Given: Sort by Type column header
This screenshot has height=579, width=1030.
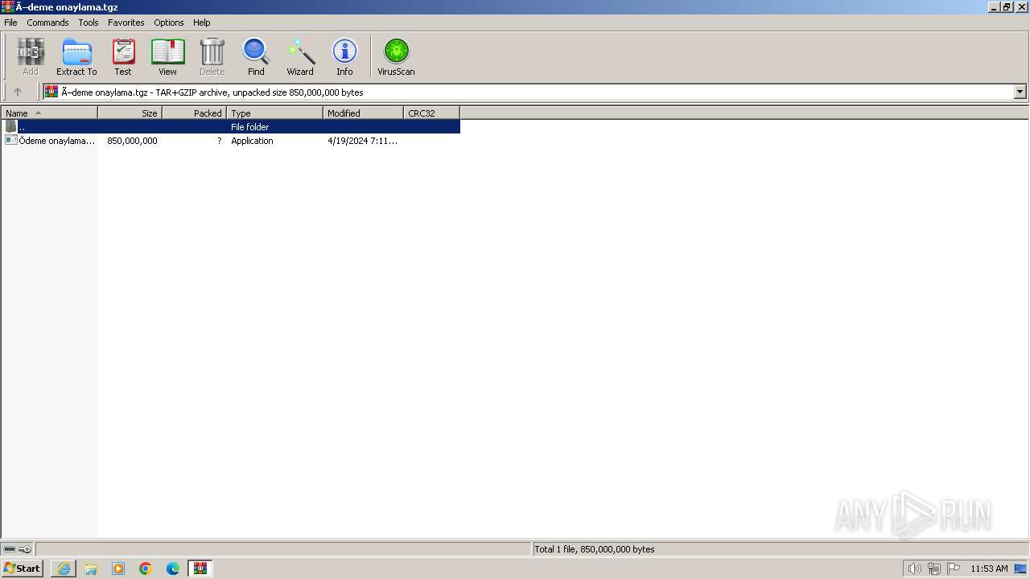Looking at the screenshot, I should [274, 113].
